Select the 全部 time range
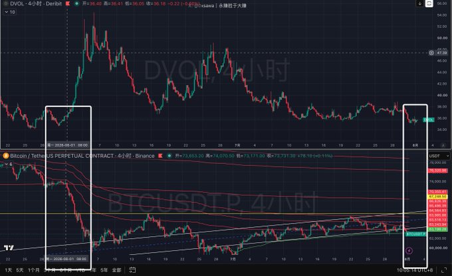Viewport: 452px width, 276px height. click(x=116, y=270)
